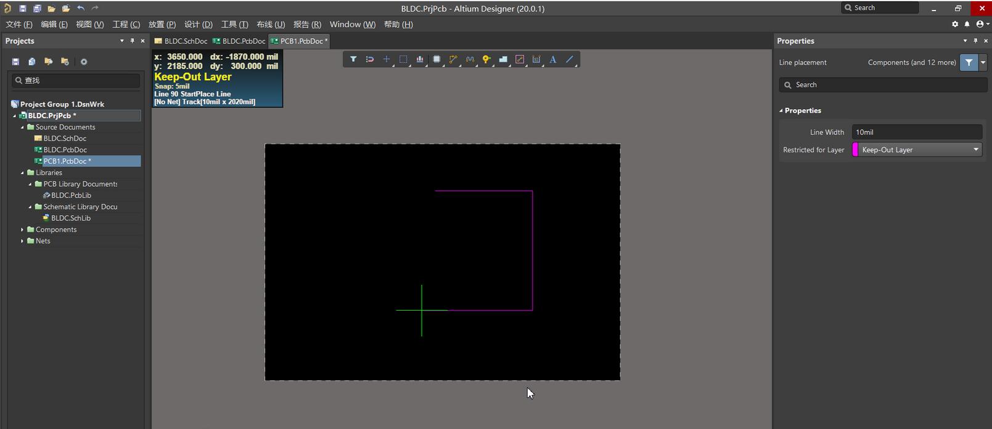Choose the place component chip icon
Image resolution: width=992 pixels, height=429 pixels.
pos(437,59)
